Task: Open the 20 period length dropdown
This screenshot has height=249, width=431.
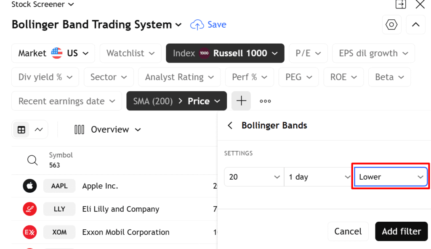Action: (x=254, y=177)
